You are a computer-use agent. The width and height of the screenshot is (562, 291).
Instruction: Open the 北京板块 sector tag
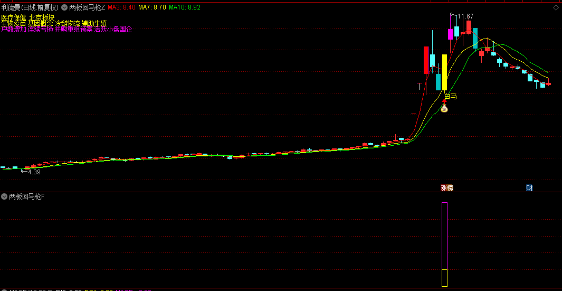(x=42, y=17)
